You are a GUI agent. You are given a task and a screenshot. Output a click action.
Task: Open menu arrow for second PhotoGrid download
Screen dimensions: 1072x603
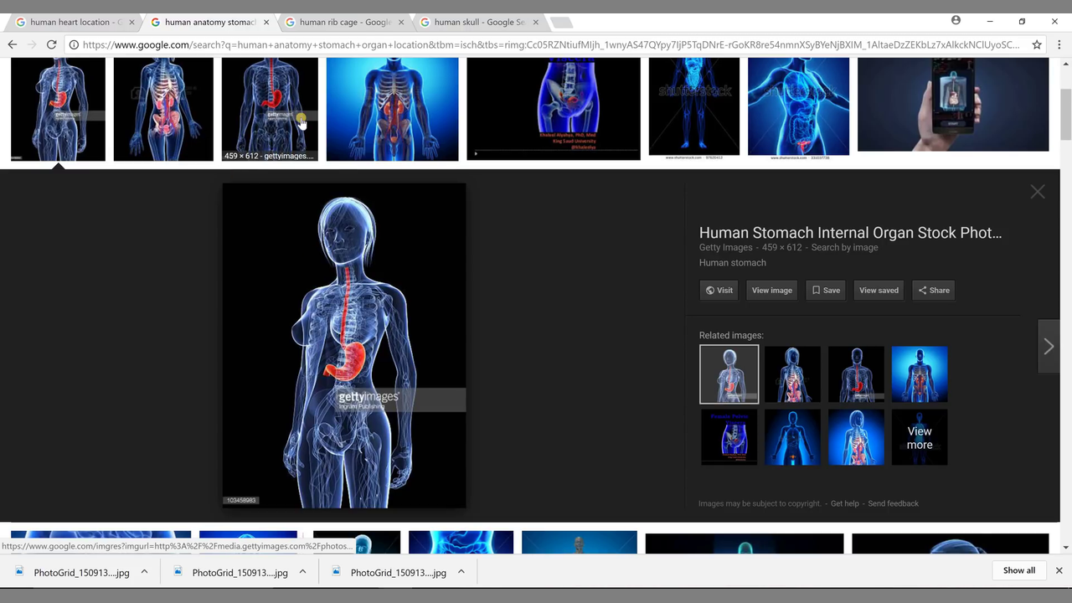[302, 572]
